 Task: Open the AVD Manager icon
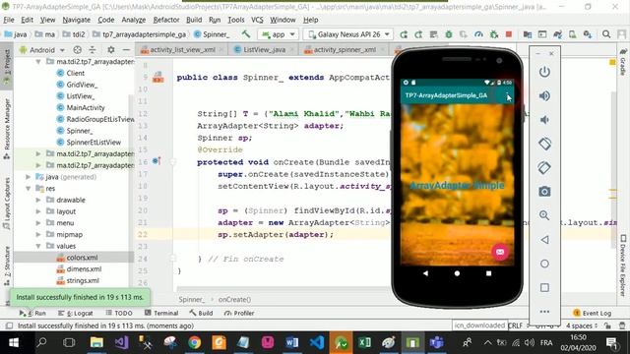572,34
